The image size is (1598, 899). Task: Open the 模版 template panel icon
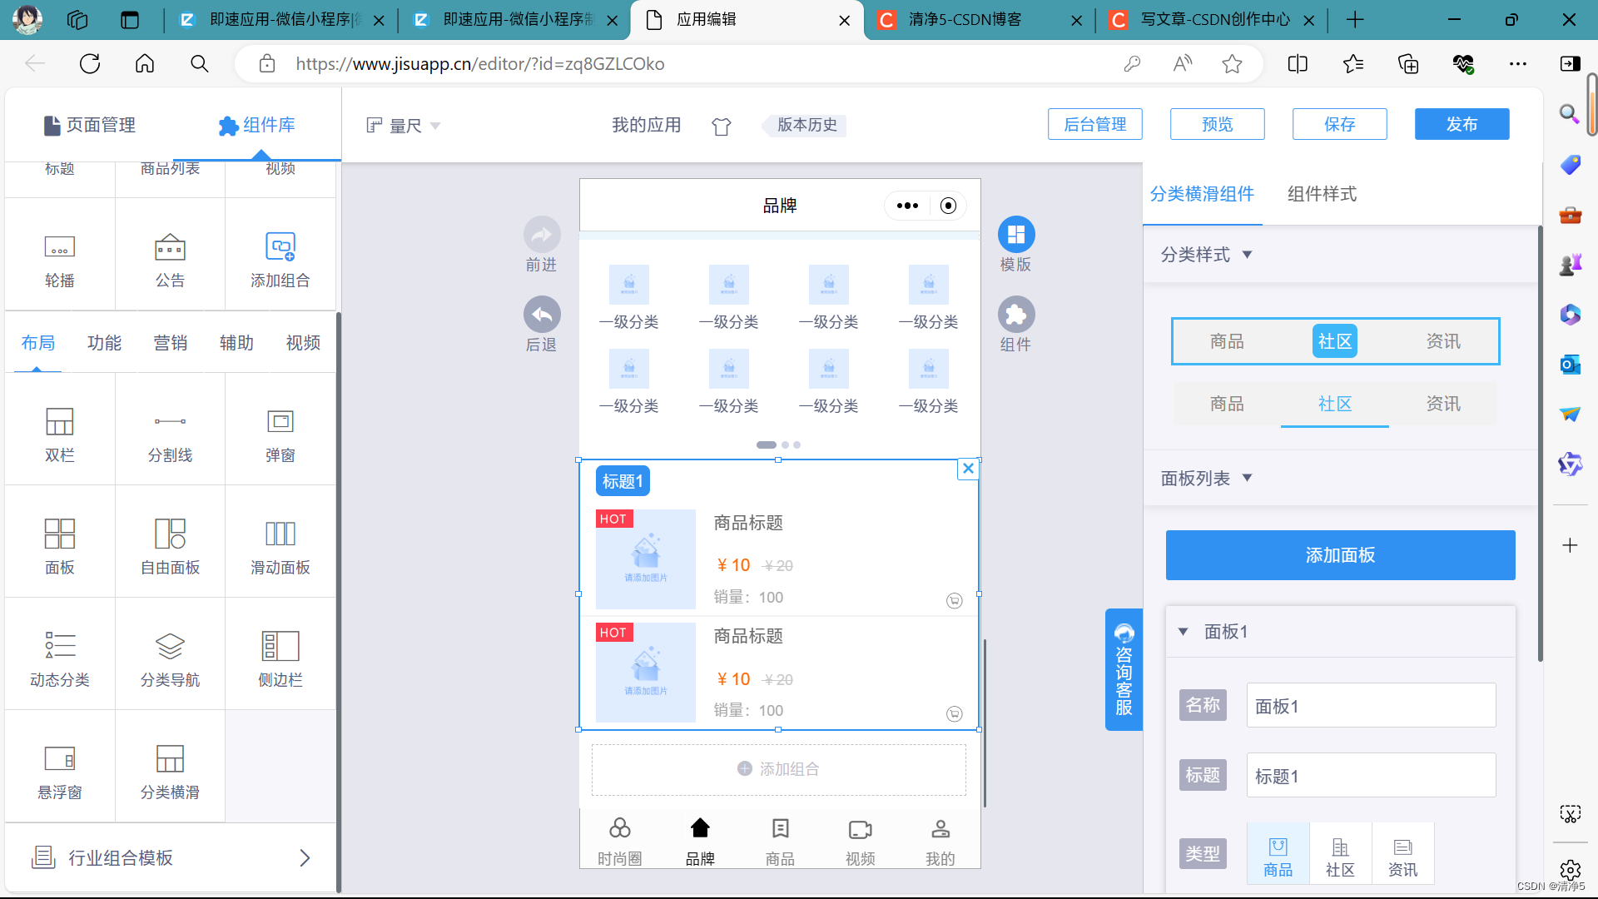pos(1015,235)
